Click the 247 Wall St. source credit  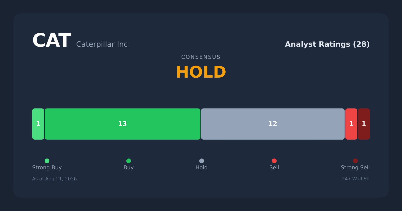point(356,179)
